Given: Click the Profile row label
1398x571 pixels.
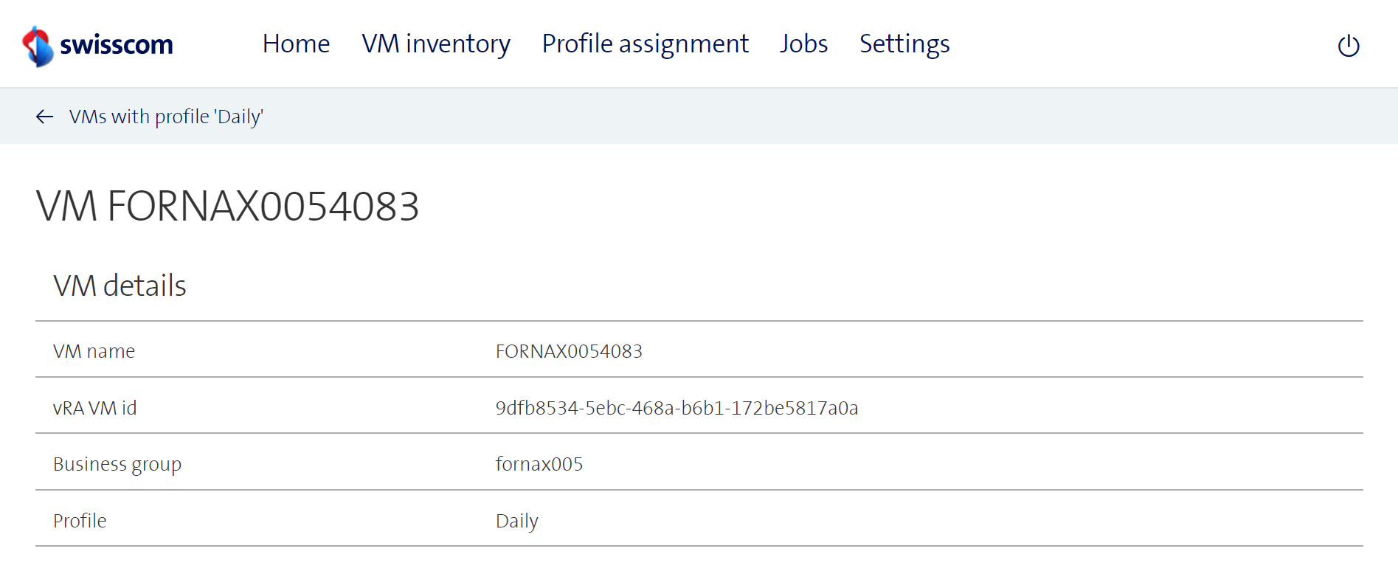Looking at the screenshot, I should click(80, 521).
